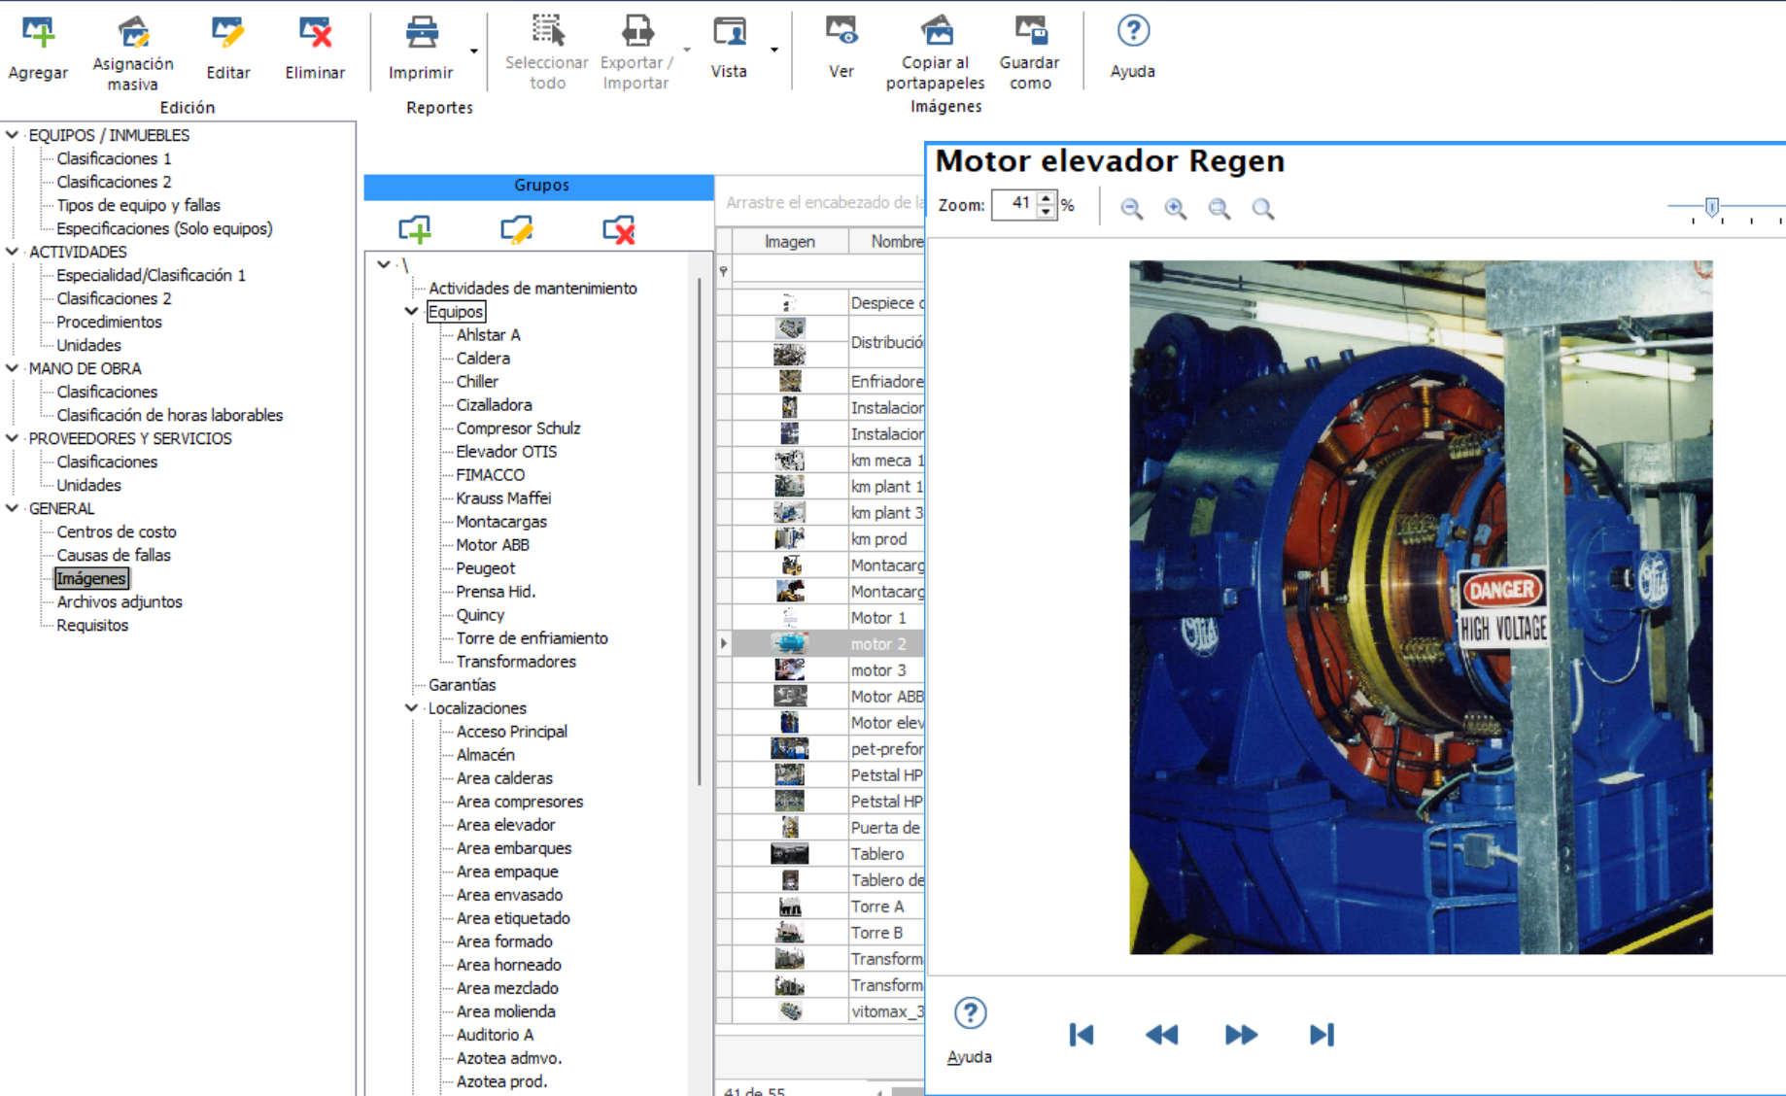Click the zoom in magnifier icon
This screenshot has width=1786, height=1096.
[1175, 208]
